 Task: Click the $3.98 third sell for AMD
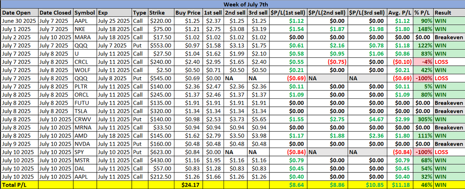(258, 136)
